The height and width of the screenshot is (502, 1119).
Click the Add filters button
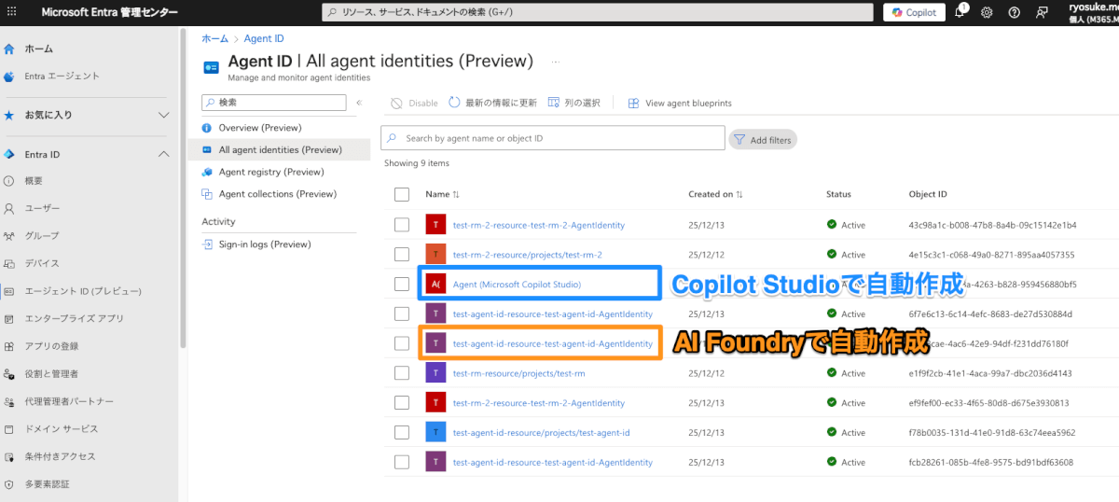763,139
